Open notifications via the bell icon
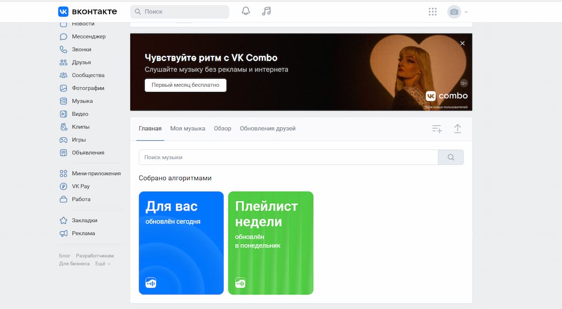The width and height of the screenshot is (562, 309). tap(246, 11)
